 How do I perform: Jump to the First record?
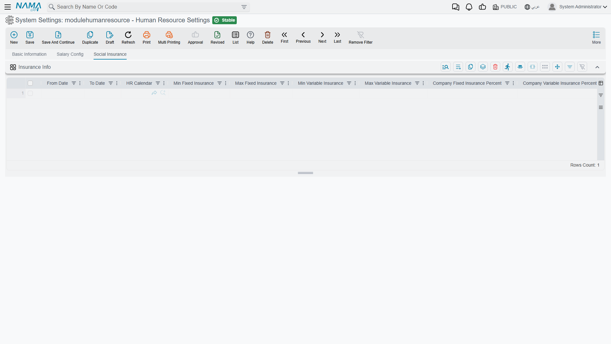(x=284, y=37)
